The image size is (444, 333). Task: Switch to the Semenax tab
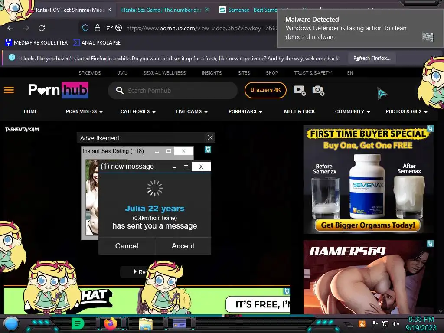249,10
